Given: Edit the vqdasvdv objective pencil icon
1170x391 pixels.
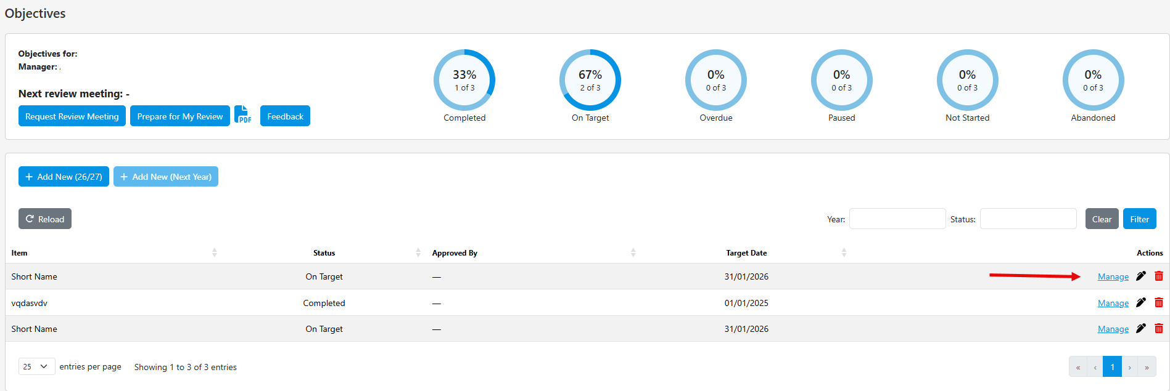Looking at the screenshot, I should (1141, 303).
